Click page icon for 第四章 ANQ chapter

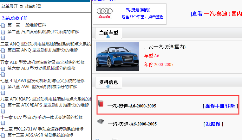[3, 50]
